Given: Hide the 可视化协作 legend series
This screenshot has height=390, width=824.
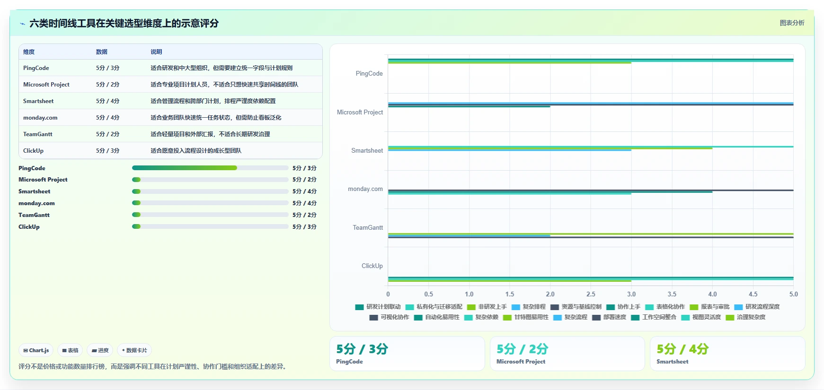Looking at the screenshot, I should [x=389, y=317].
